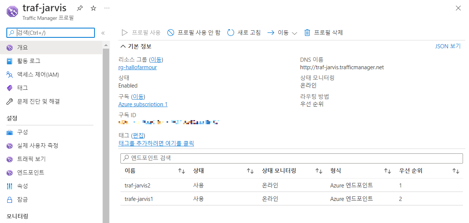Screen dimensions: 469x223
Task: Click the 이동 link beside 구독
Action: click(138, 97)
